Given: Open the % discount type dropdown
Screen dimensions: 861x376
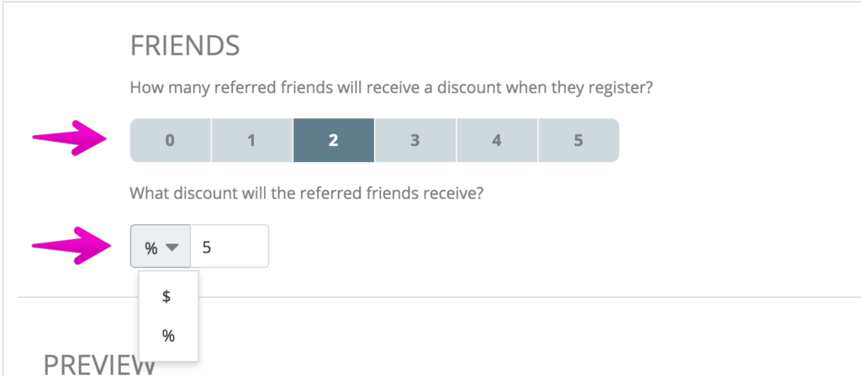Looking at the screenshot, I should (x=161, y=246).
